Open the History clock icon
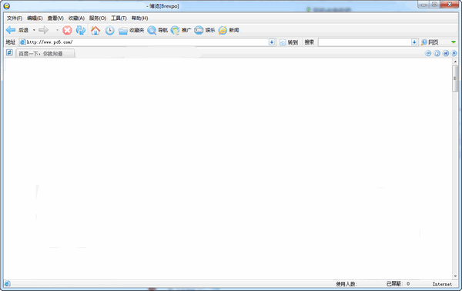The height and width of the screenshot is (291, 462). pyautogui.click(x=110, y=30)
